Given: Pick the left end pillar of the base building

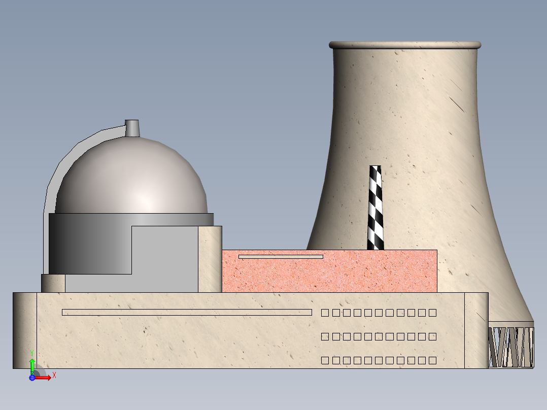Looking at the screenshot, I should tap(25, 330).
